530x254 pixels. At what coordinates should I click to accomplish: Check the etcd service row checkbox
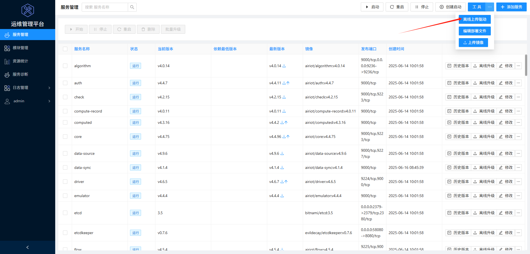click(65, 213)
